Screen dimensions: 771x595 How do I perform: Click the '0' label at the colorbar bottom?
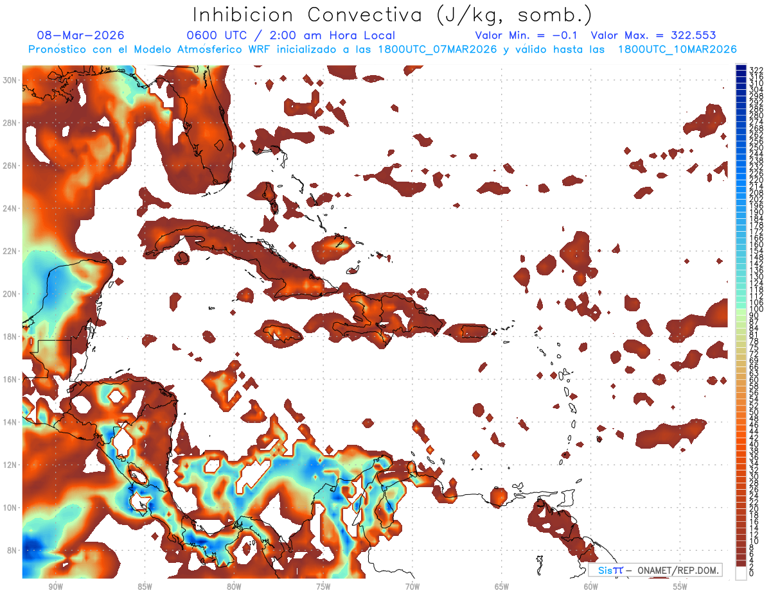(x=752, y=573)
